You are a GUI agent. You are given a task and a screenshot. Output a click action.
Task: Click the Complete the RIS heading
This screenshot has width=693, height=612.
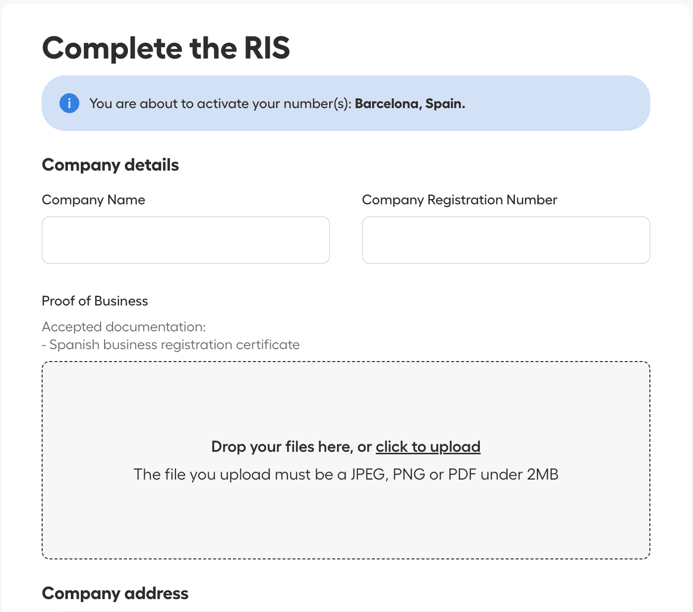(x=166, y=48)
